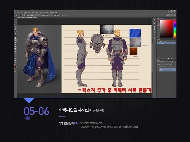Open the layer Kind filter dropdown
This screenshot has width=190, height=142.
click(161, 62)
